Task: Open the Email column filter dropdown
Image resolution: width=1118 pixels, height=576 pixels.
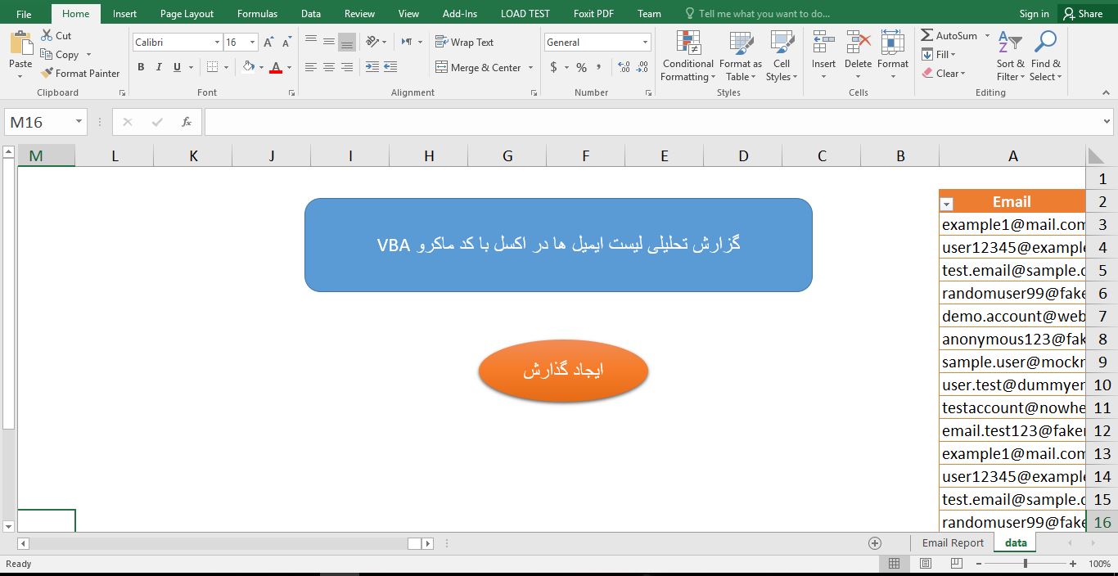Action: point(947,204)
